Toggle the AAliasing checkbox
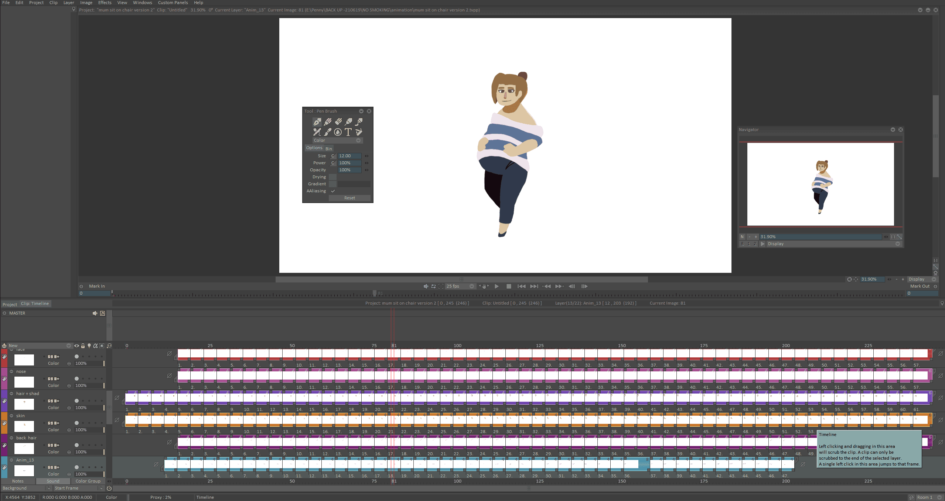The image size is (945, 501). click(x=333, y=191)
